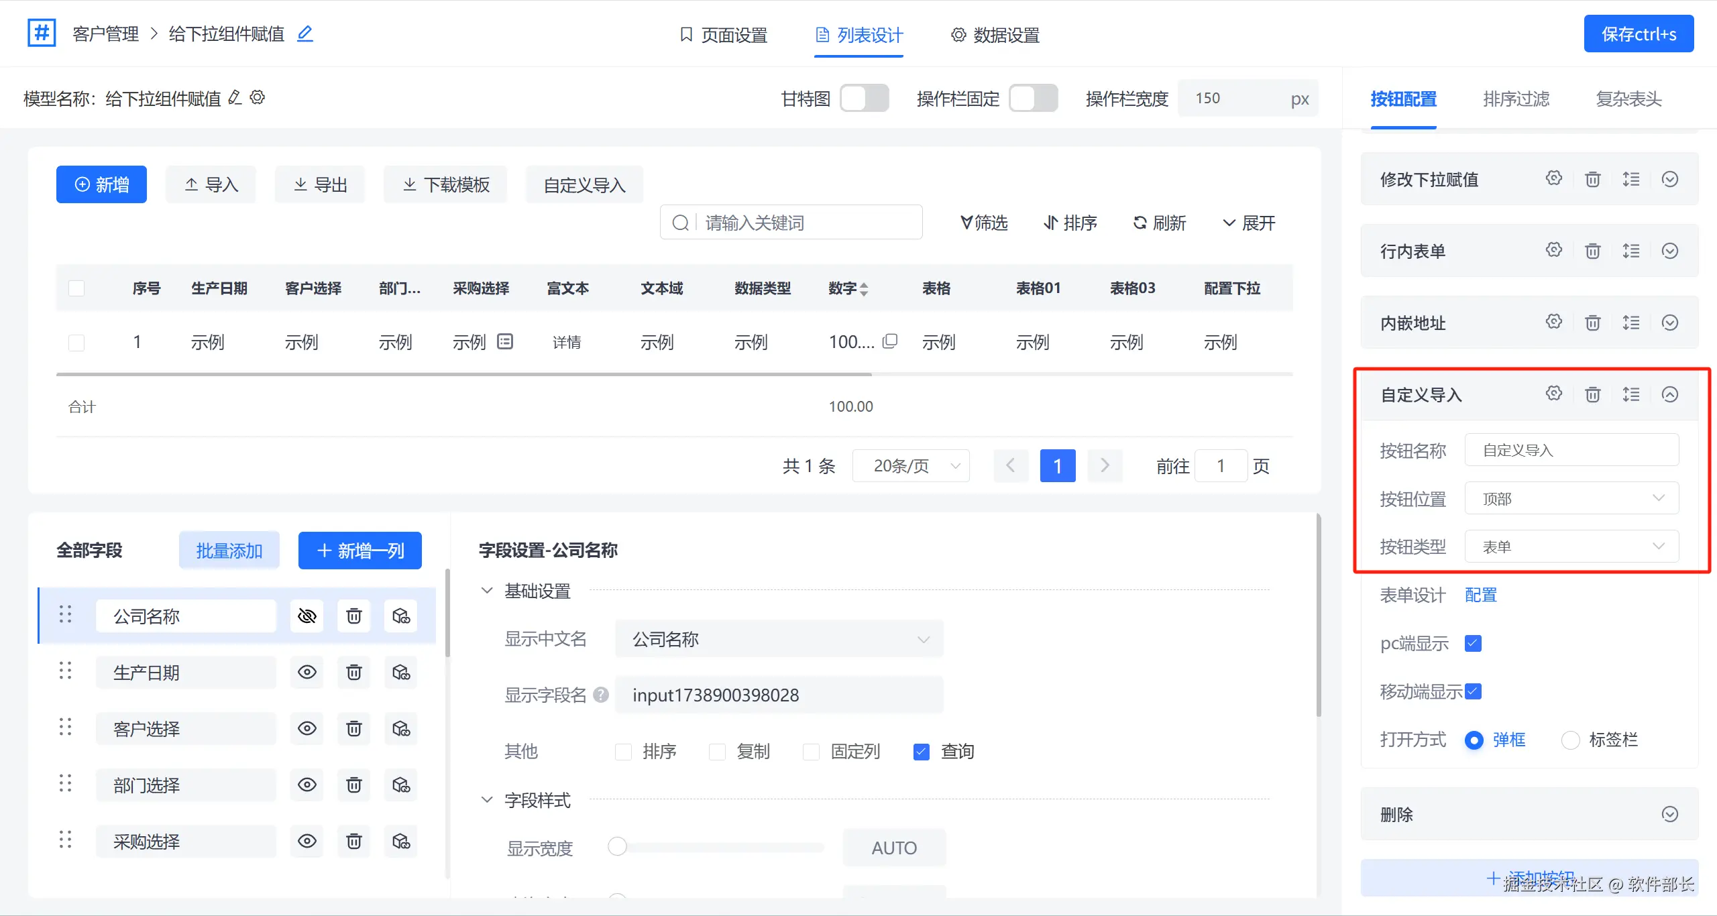Open the 排序过滤 tab in right panel
The width and height of the screenshot is (1717, 916).
point(1516,99)
